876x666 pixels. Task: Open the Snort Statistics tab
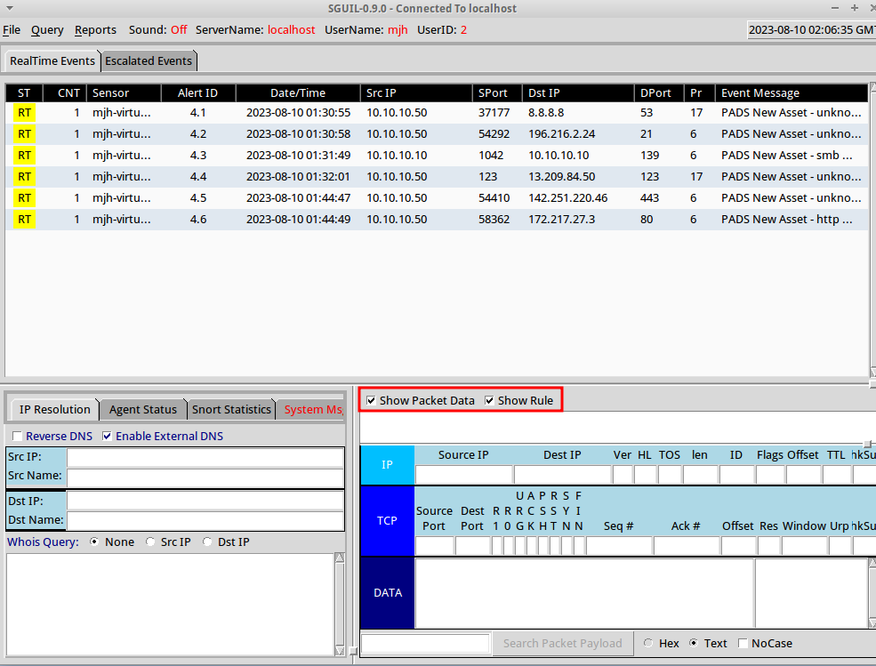click(231, 410)
